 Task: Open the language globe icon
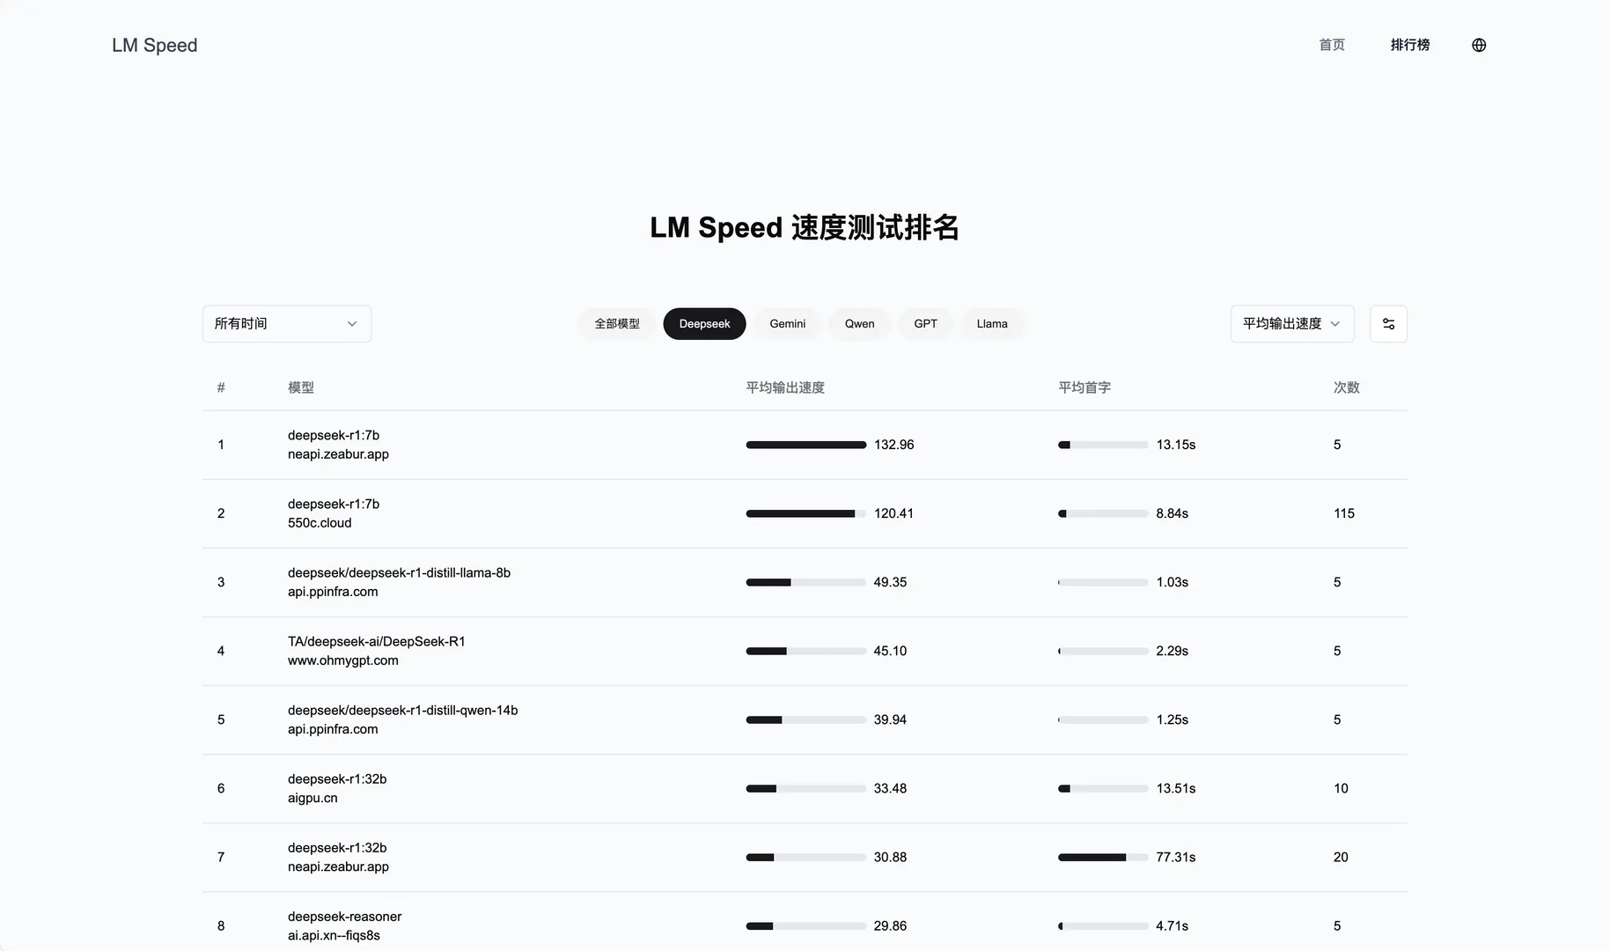pos(1479,45)
